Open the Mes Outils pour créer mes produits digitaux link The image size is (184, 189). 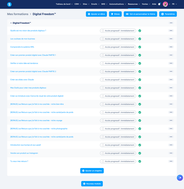pos(28,88)
